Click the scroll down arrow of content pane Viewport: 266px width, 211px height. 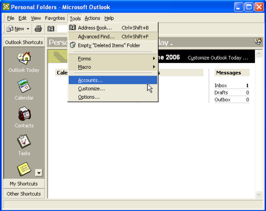(x=259, y=195)
